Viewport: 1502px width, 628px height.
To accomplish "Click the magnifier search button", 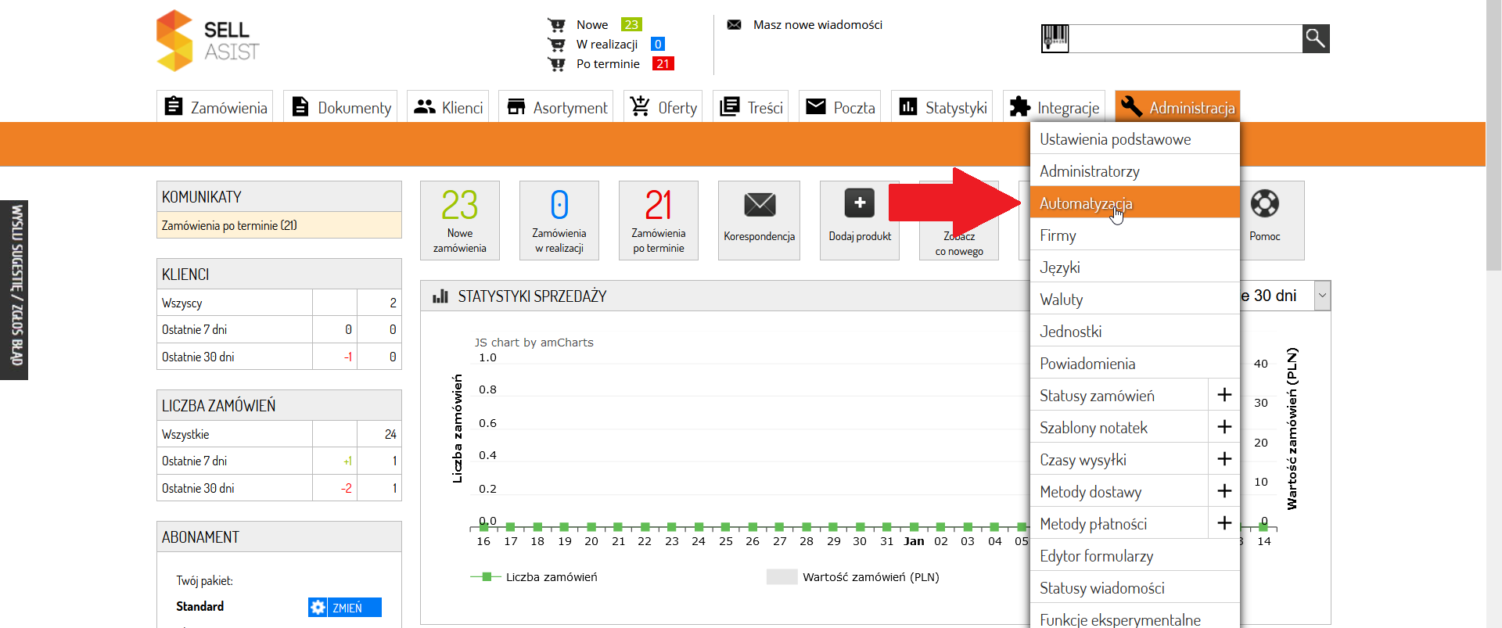I will click(x=1316, y=38).
